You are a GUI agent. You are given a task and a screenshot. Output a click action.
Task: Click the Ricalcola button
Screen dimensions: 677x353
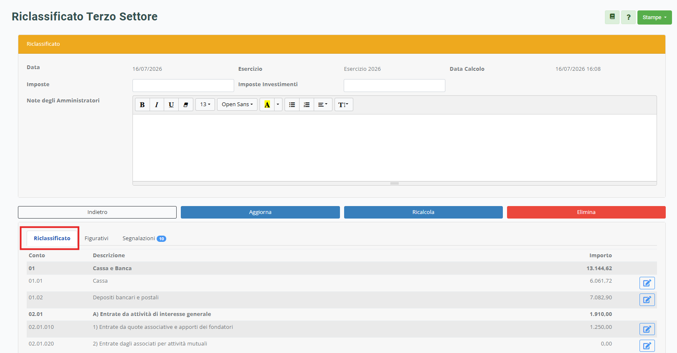[423, 212]
